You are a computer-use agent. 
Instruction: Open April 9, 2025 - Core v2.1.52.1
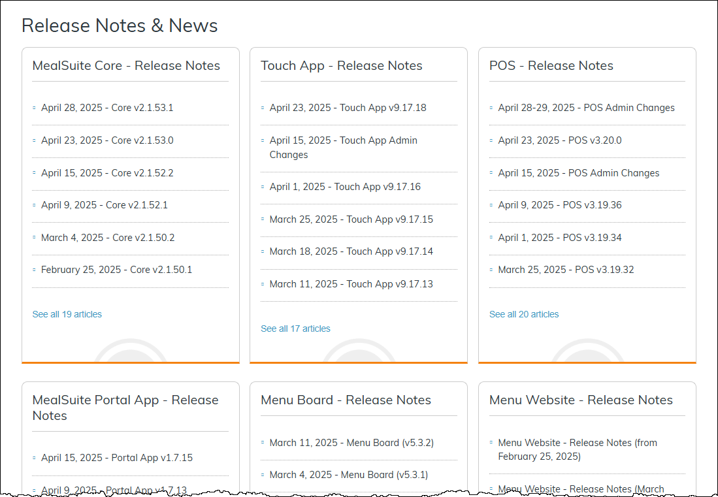[x=105, y=205]
